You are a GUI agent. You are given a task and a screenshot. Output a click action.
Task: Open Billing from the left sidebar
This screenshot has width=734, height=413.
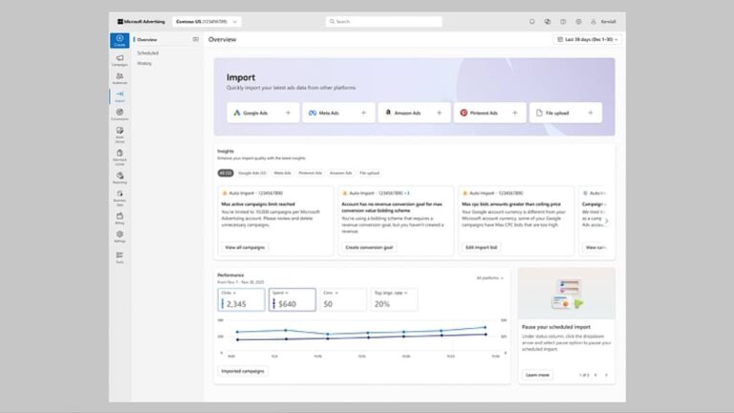click(119, 218)
